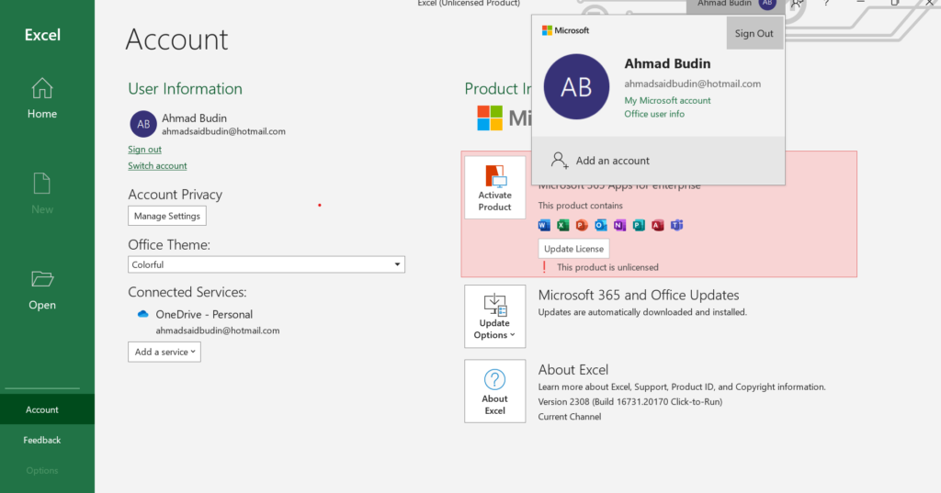Click the Access app icon in product list
Image resolution: width=941 pixels, height=493 pixels.
pyautogui.click(x=658, y=226)
